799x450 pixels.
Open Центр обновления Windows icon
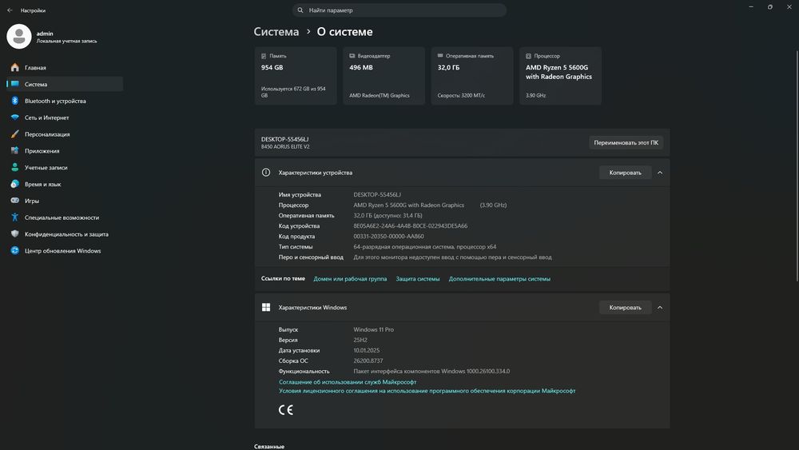tap(14, 251)
